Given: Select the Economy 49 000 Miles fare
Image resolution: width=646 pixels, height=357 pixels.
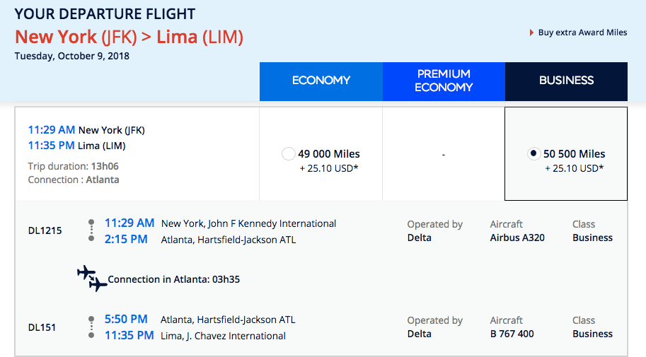Looking at the screenshot, I should (x=288, y=153).
